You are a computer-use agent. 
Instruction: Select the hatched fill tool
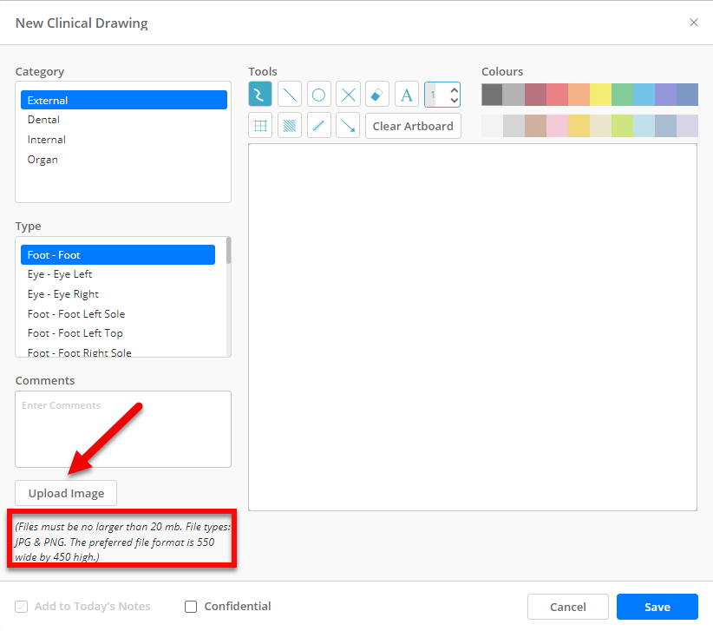[290, 126]
